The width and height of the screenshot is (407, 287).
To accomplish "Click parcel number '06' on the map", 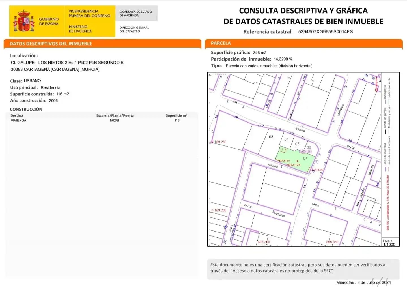I will 309,147.
